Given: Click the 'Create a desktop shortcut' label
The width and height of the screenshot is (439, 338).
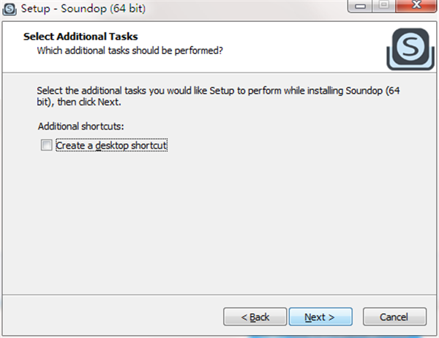Looking at the screenshot, I should click(x=112, y=146).
